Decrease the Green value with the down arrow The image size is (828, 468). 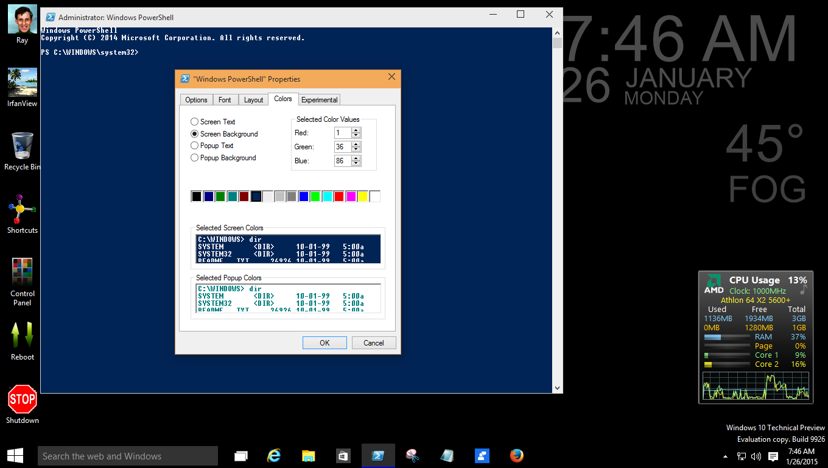pos(356,149)
